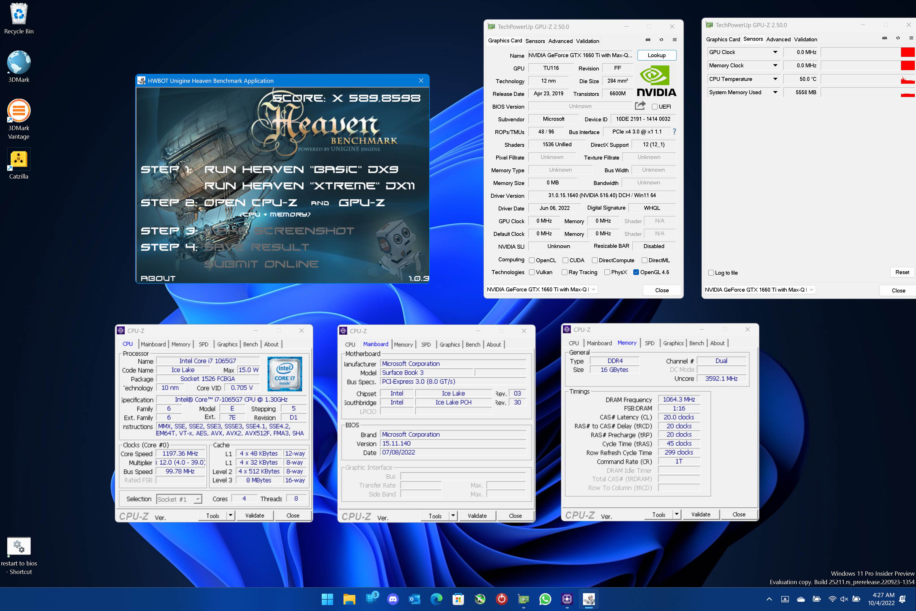Click the BIOS export share icon in GPU-Z
The width and height of the screenshot is (916, 611).
pos(640,106)
